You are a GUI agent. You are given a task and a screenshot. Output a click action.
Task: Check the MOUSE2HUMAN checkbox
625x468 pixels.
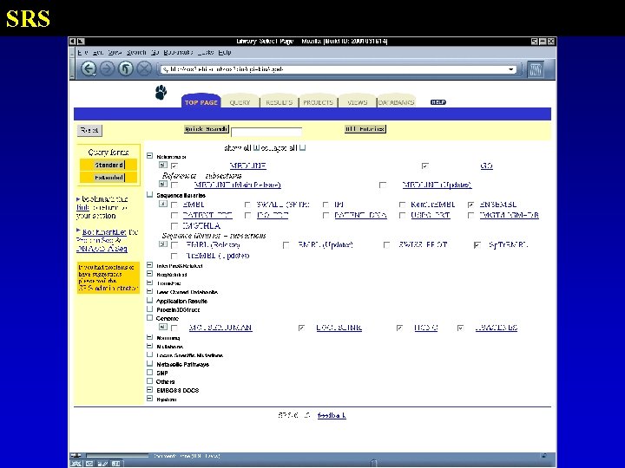(174, 328)
